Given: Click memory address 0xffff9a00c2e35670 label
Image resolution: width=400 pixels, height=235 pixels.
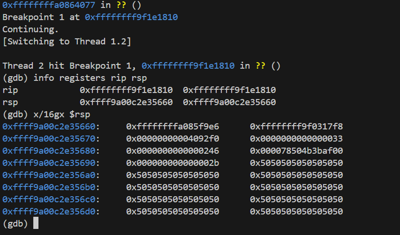Looking at the screenshot, I should (49, 139).
